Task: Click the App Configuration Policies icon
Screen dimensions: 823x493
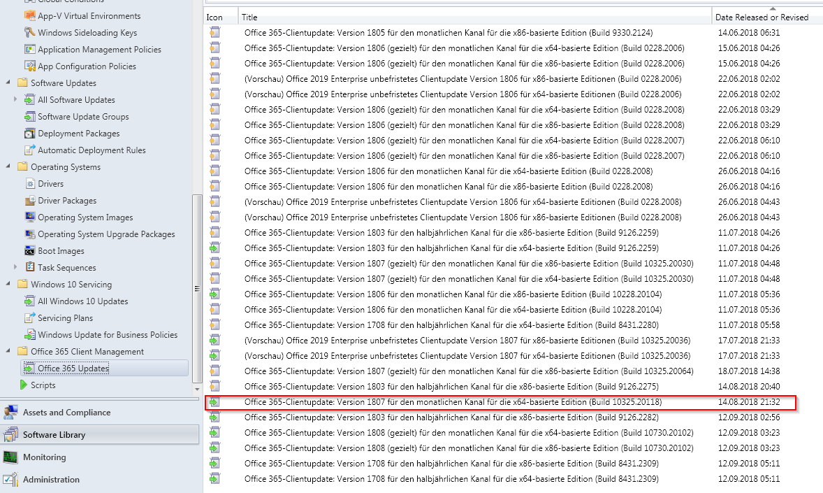Action: 30,66
